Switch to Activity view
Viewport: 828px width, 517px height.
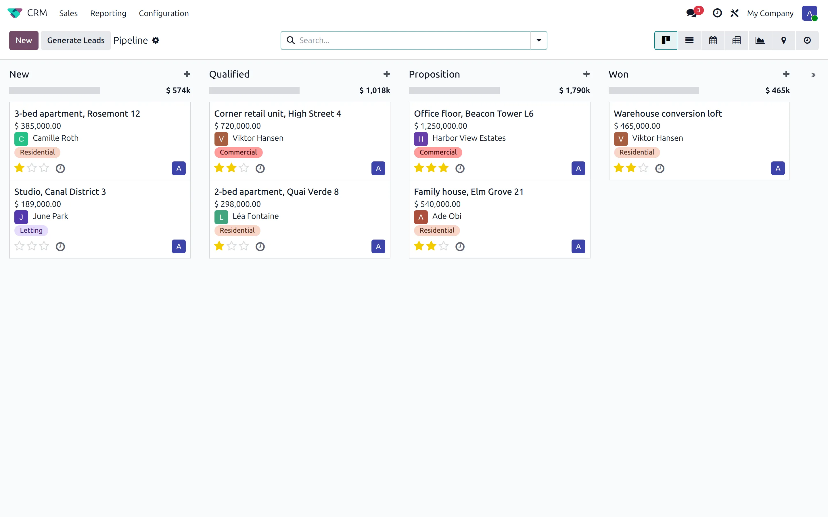click(x=807, y=40)
